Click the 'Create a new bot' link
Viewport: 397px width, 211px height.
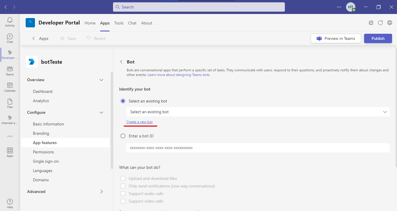pyautogui.click(x=140, y=122)
